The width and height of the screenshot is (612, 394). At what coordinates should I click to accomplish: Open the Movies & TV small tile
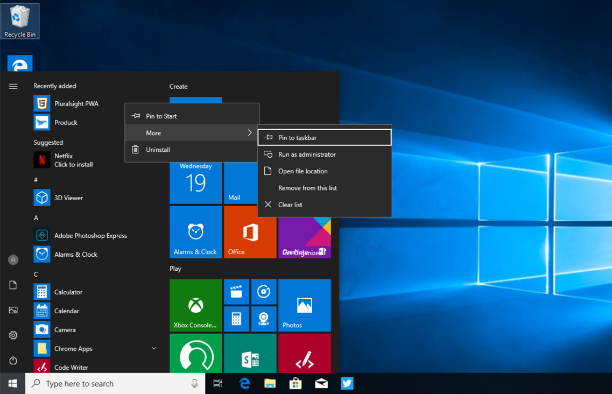point(236,292)
